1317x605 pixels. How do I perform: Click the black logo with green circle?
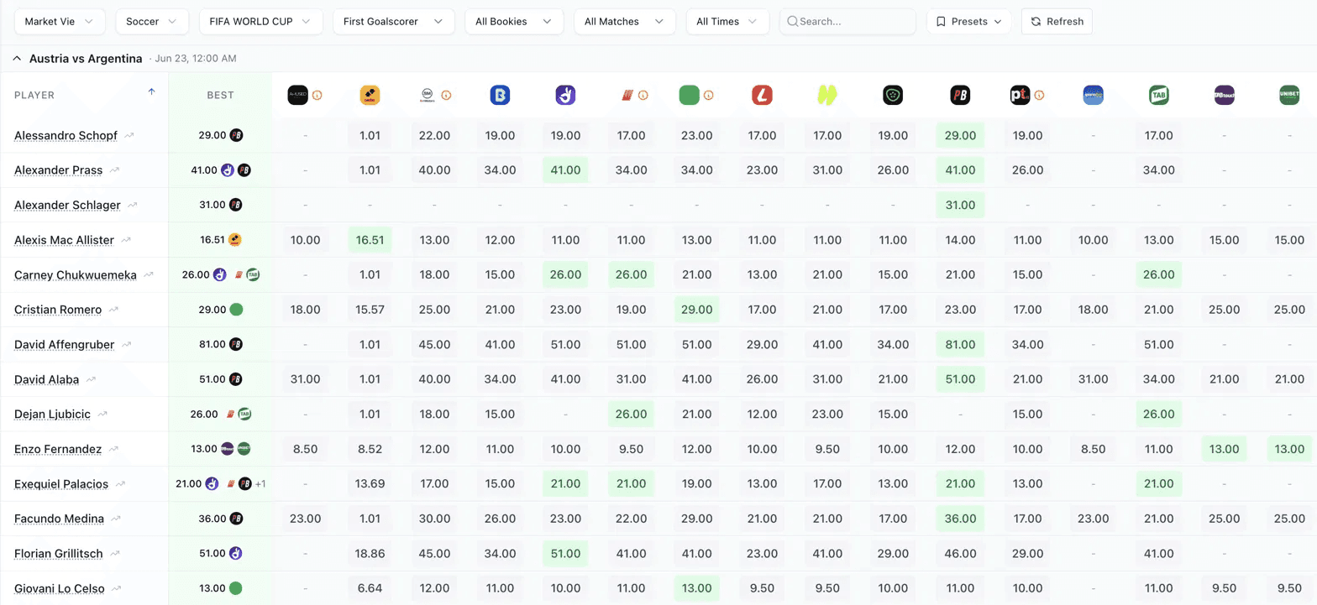tap(894, 96)
